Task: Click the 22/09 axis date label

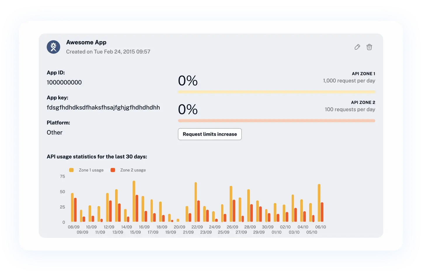Action: click(197, 227)
